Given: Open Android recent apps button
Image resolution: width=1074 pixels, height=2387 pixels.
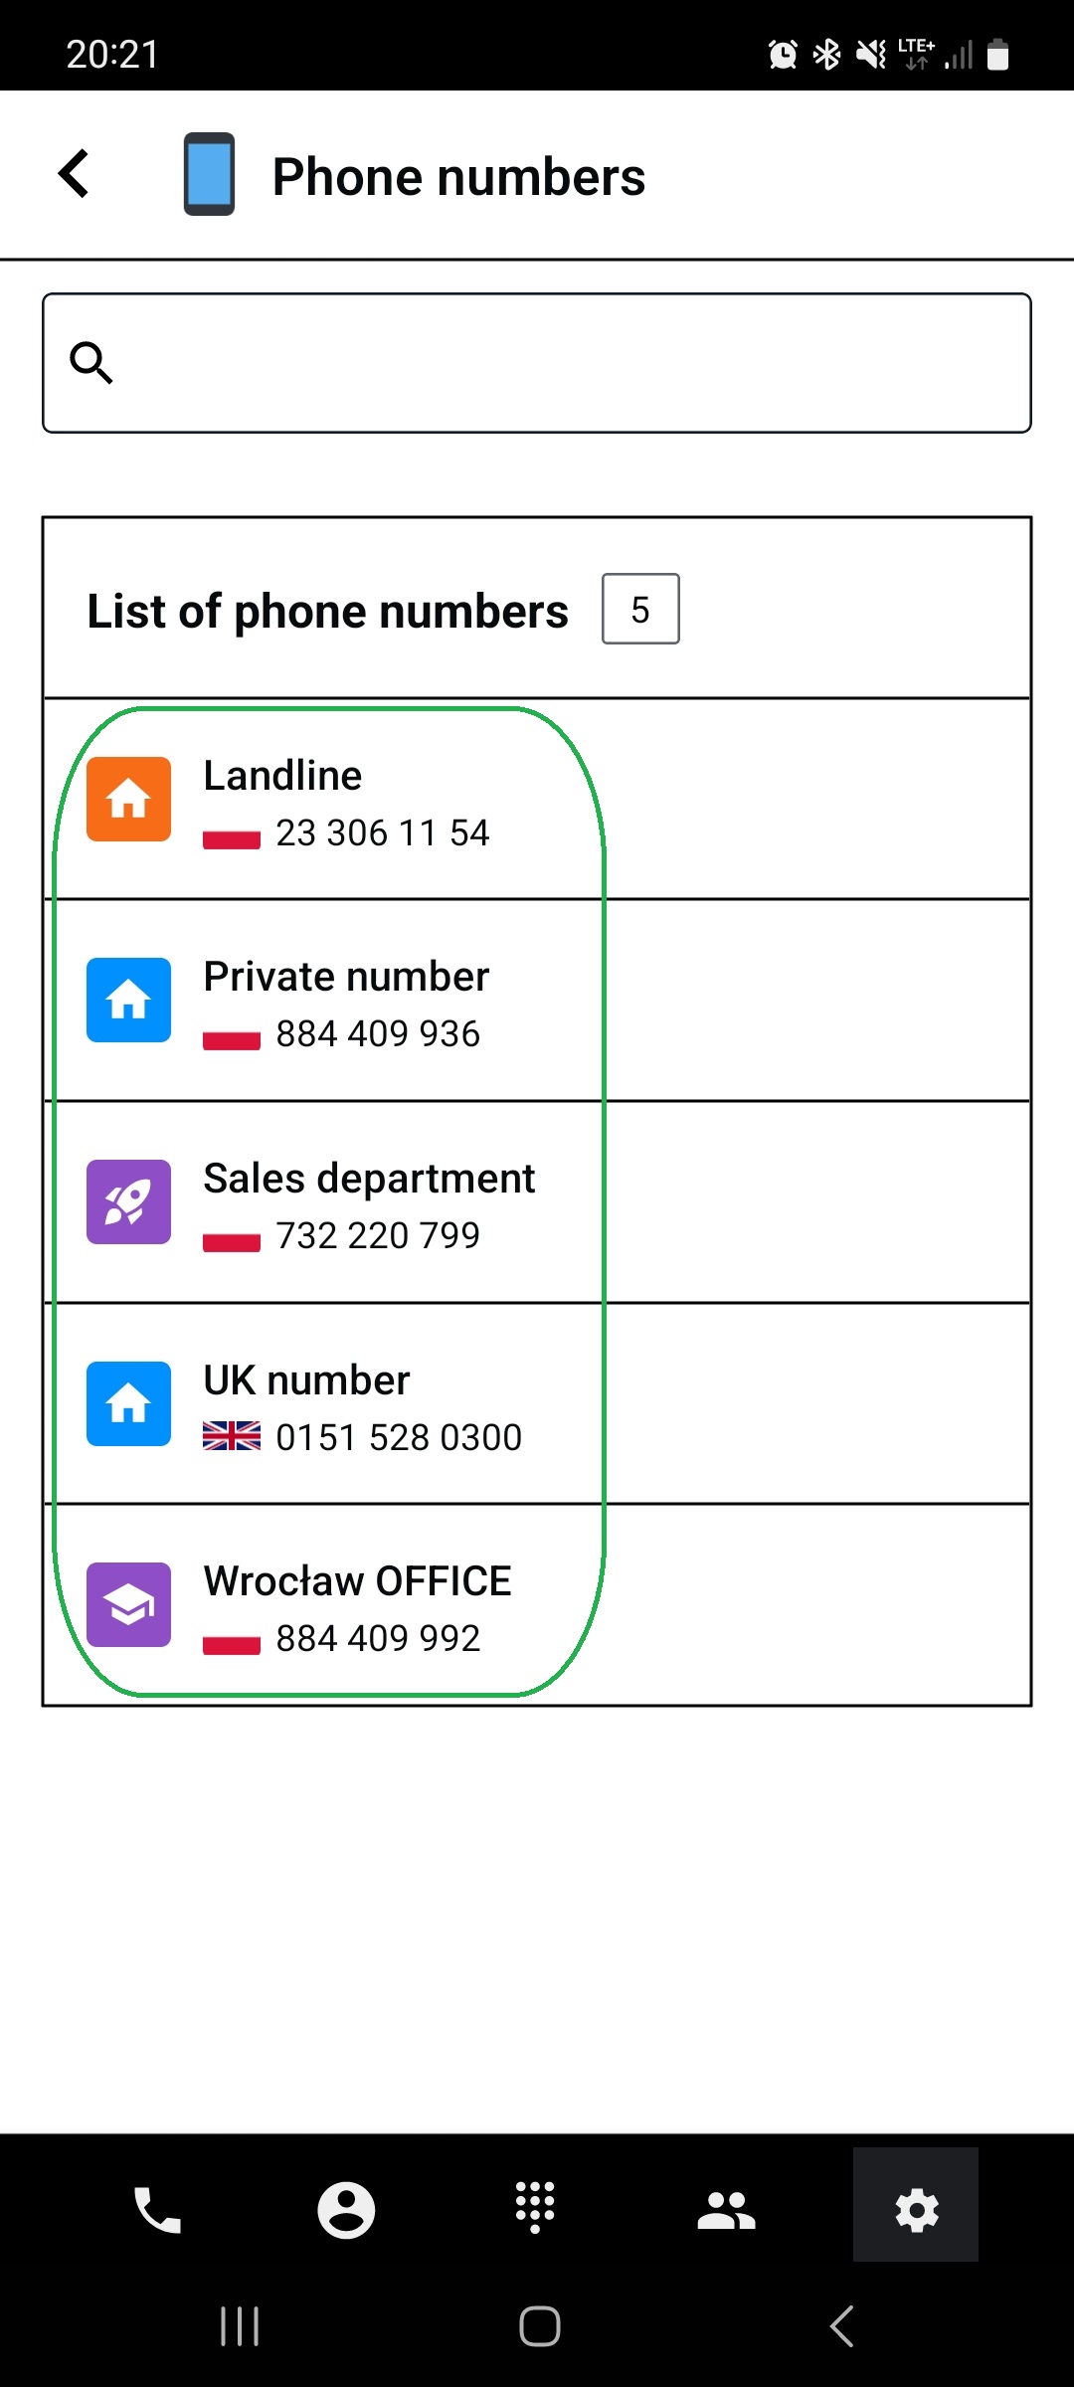Looking at the screenshot, I should tap(240, 2326).
